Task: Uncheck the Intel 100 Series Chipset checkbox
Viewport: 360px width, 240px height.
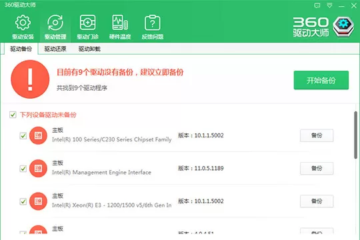Action: click(x=23, y=136)
